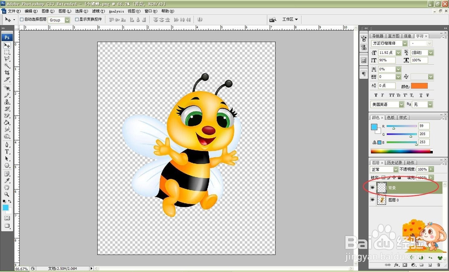Click the text color swatch 颜色
Screen dimensions: 449x272
click(x=419, y=86)
